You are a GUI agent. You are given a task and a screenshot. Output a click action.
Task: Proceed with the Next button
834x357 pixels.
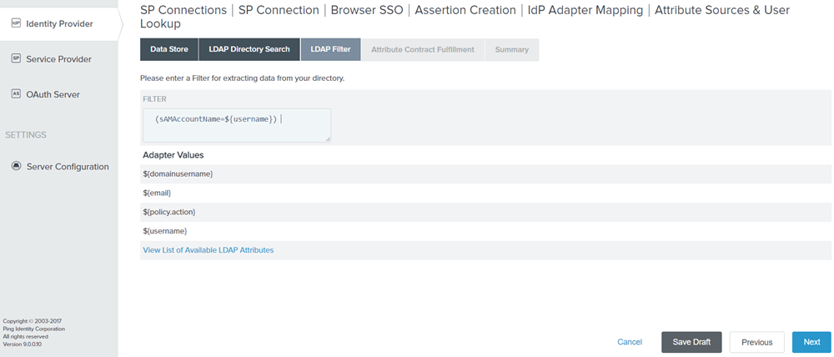[811, 342]
